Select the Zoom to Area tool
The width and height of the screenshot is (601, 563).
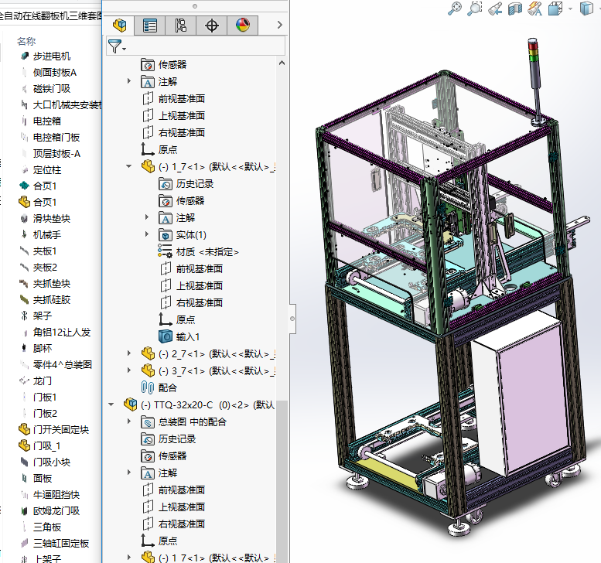474,9
